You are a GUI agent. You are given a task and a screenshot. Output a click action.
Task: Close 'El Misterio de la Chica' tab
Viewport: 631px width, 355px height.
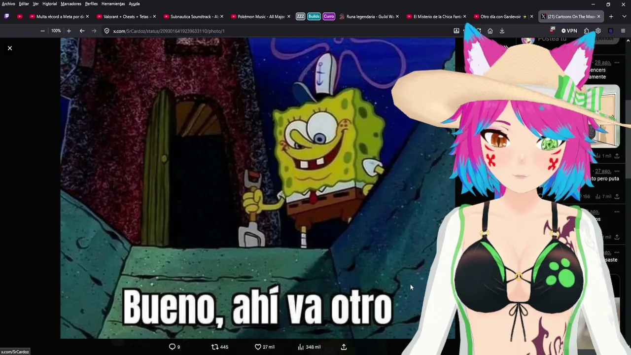click(x=464, y=16)
